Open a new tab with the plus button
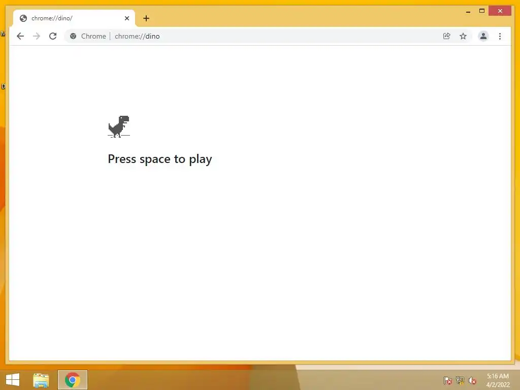Screen dimensions: 520x390 pos(146,18)
